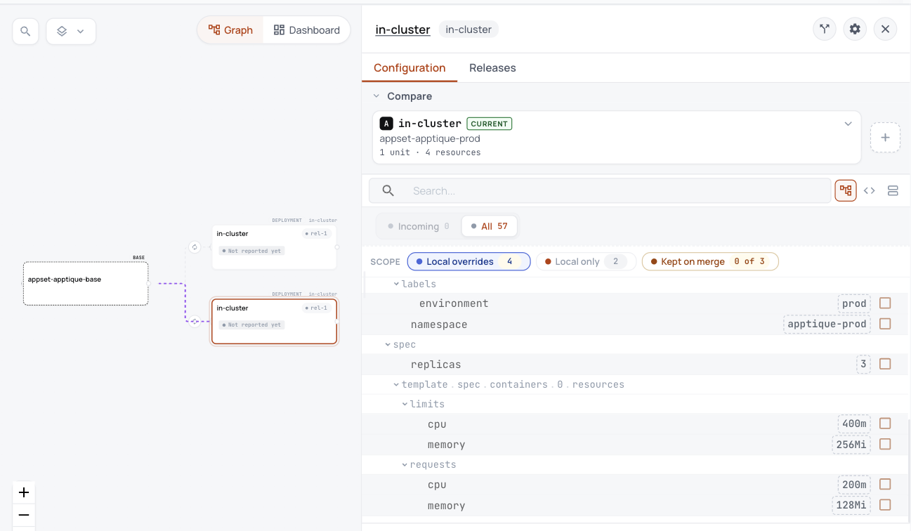Show Incoming changes filter

419,226
